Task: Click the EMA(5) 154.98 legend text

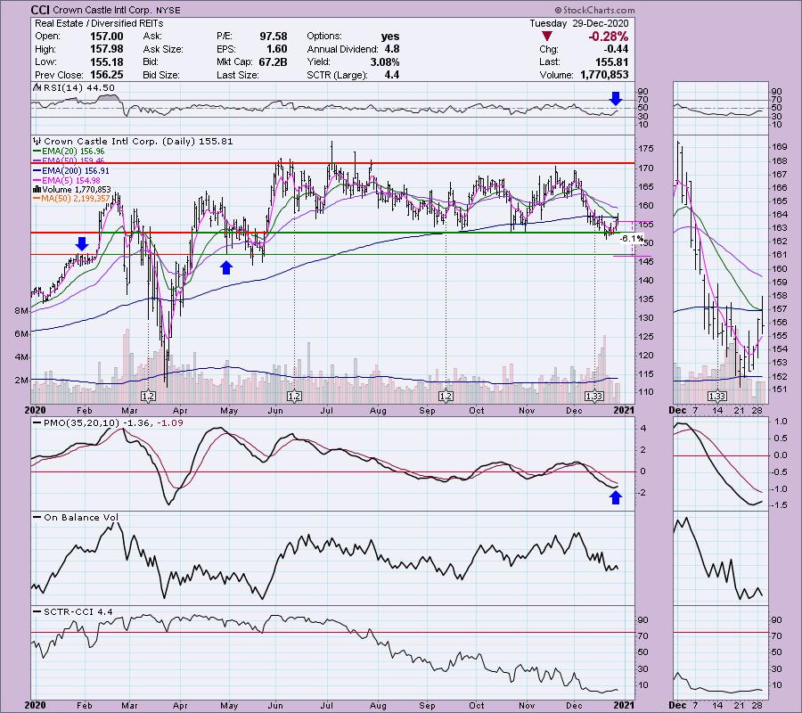Action: coord(72,181)
